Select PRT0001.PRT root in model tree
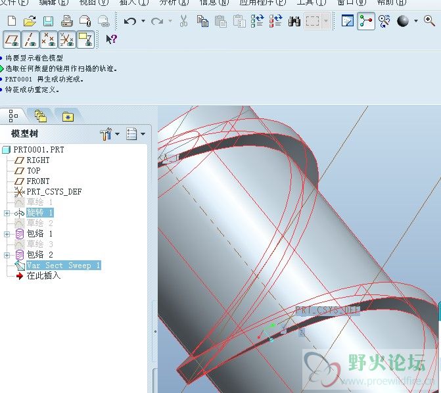 pos(39,150)
